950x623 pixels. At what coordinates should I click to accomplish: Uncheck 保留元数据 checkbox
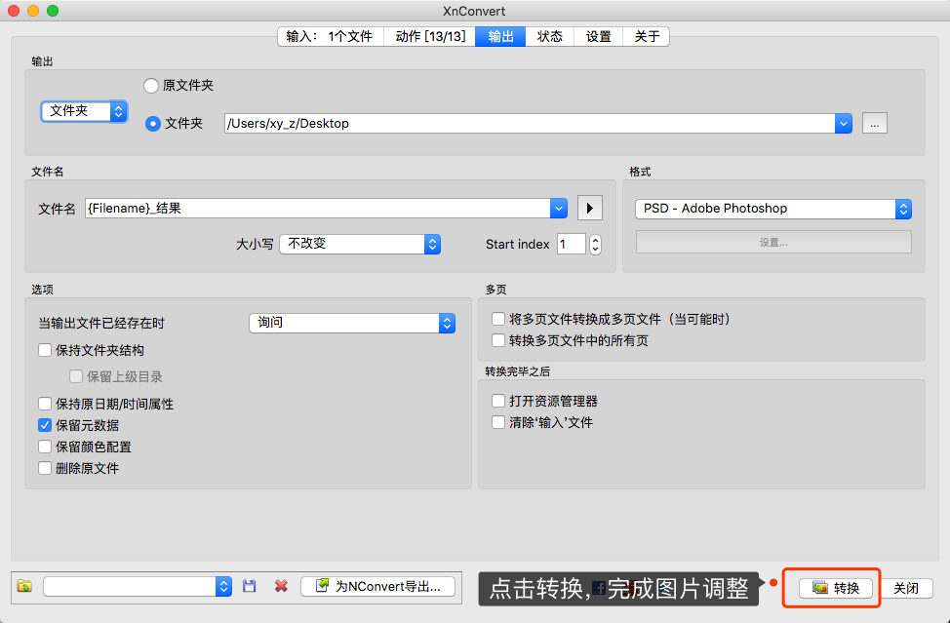tap(45, 425)
